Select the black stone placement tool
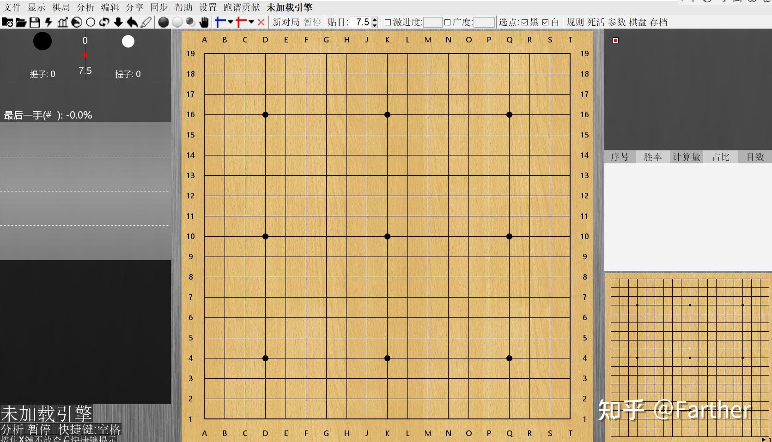Screen dimensions: 772x442 click(x=163, y=22)
